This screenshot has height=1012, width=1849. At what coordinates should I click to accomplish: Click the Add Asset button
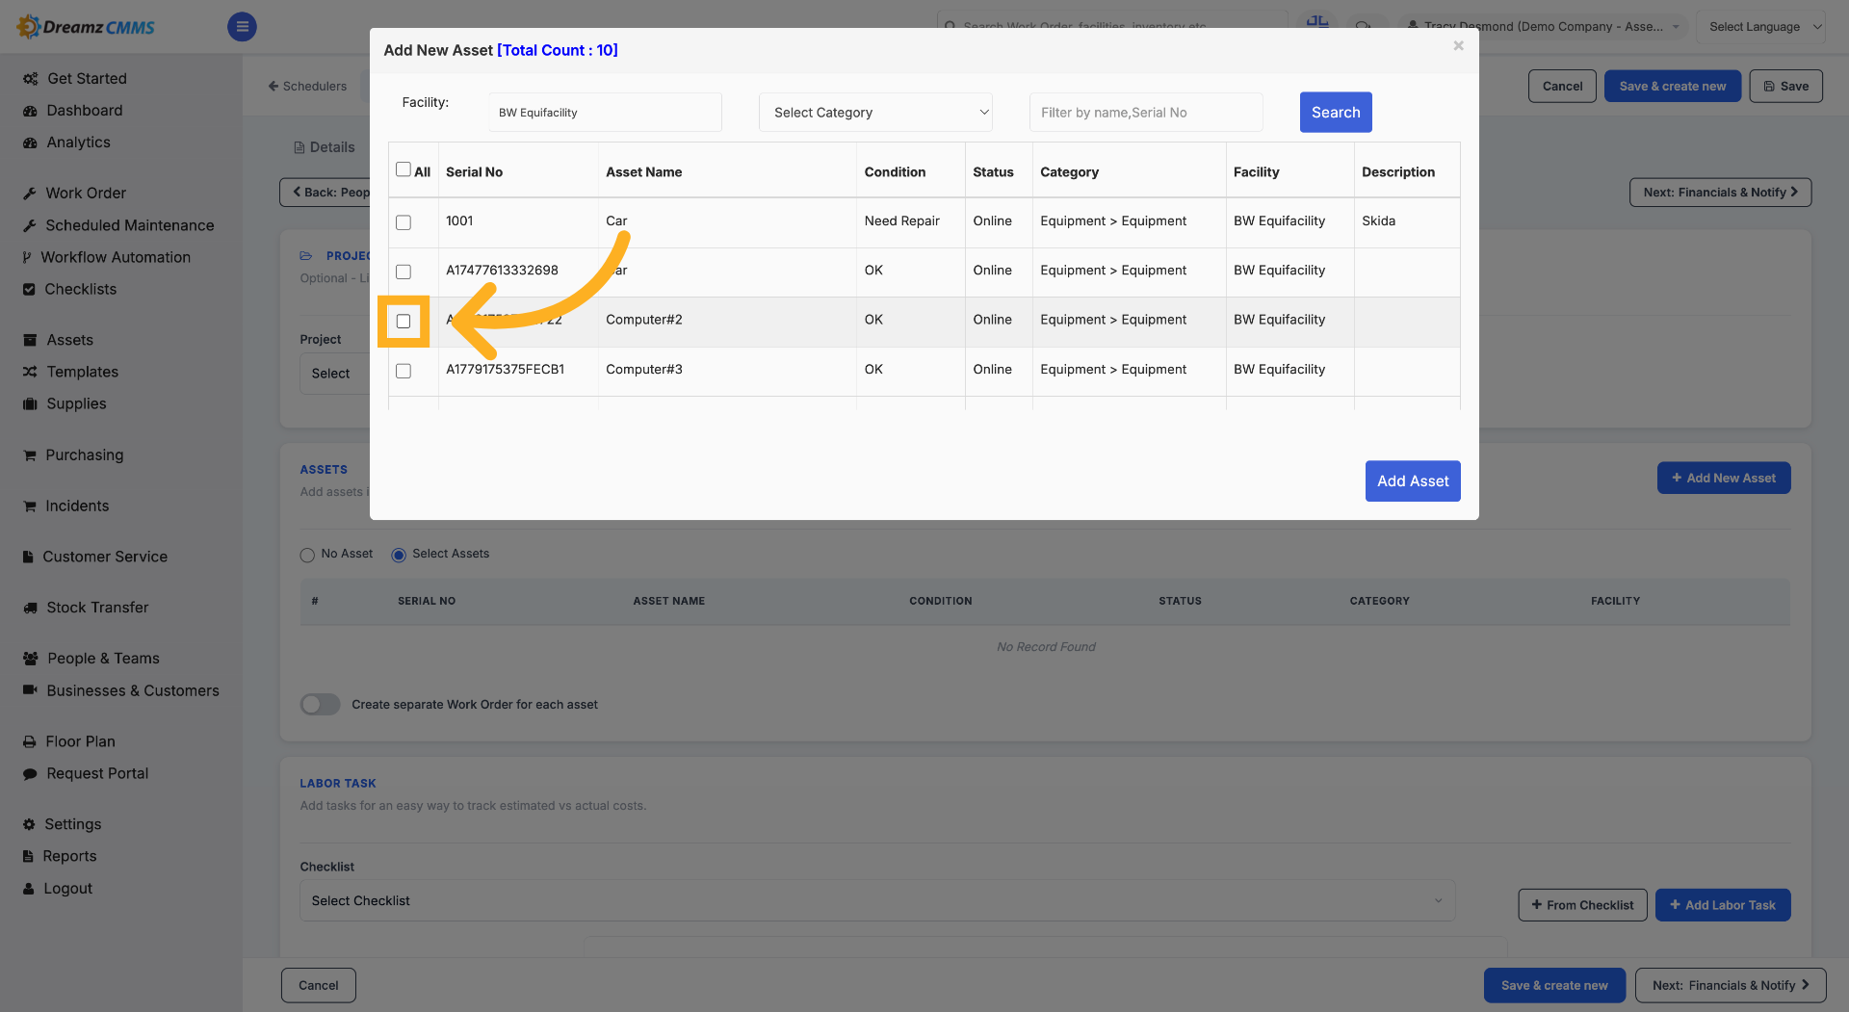(x=1413, y=481)
